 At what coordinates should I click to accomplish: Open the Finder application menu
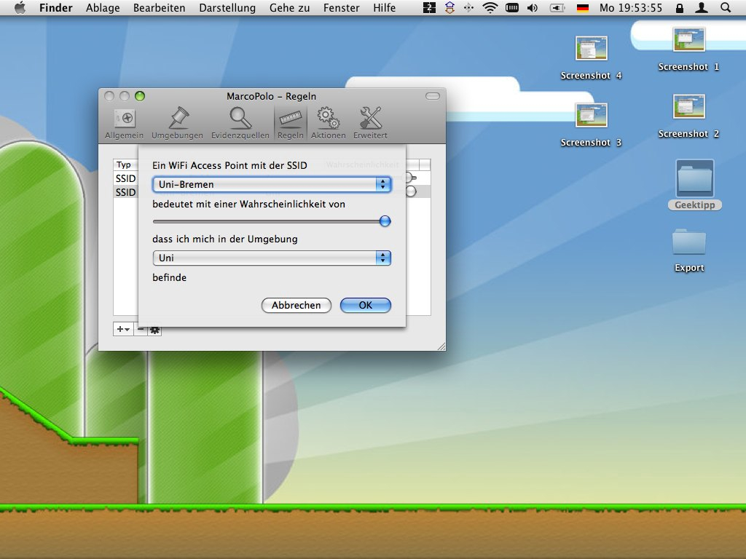pyautogui.click(x=55, y=7)
